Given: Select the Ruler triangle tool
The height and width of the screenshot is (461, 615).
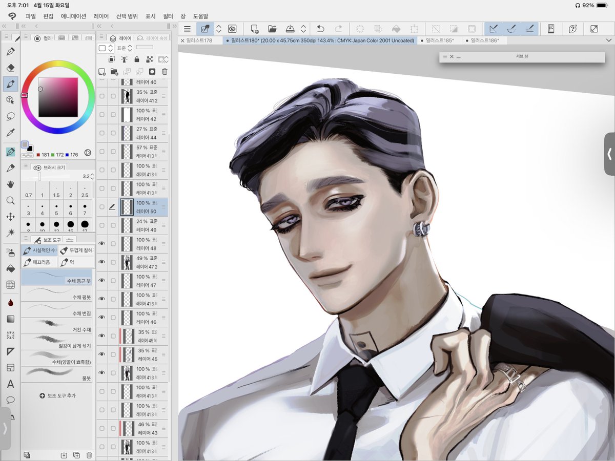Looking at the screenshot, I should [10, 351].
